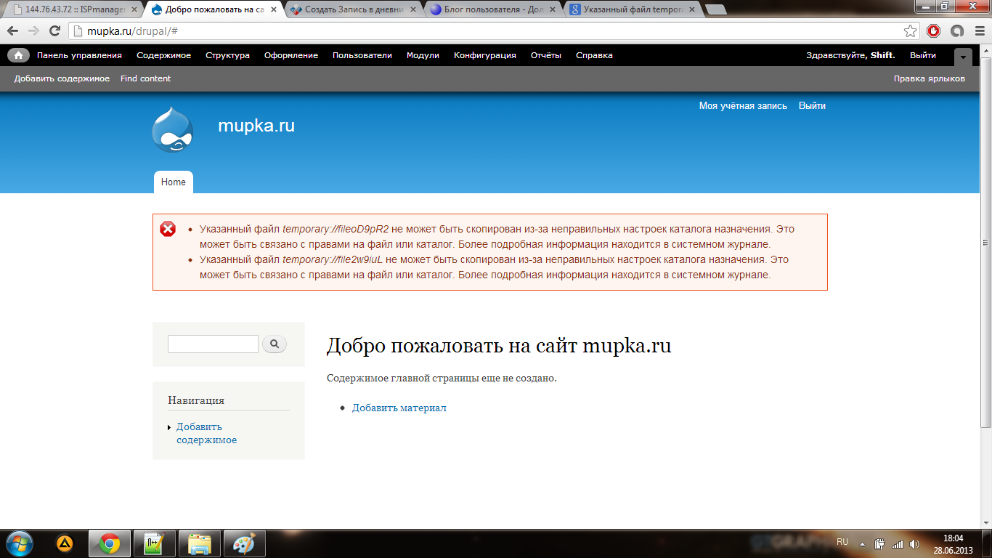Select the Home site tab

173,182
